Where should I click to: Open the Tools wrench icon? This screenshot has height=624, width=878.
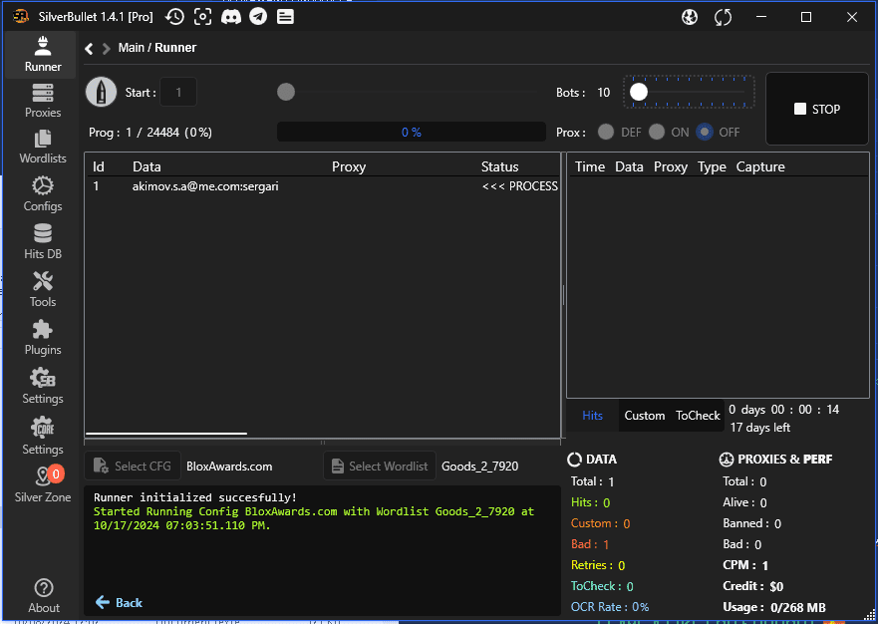click(x=43, y=290)
